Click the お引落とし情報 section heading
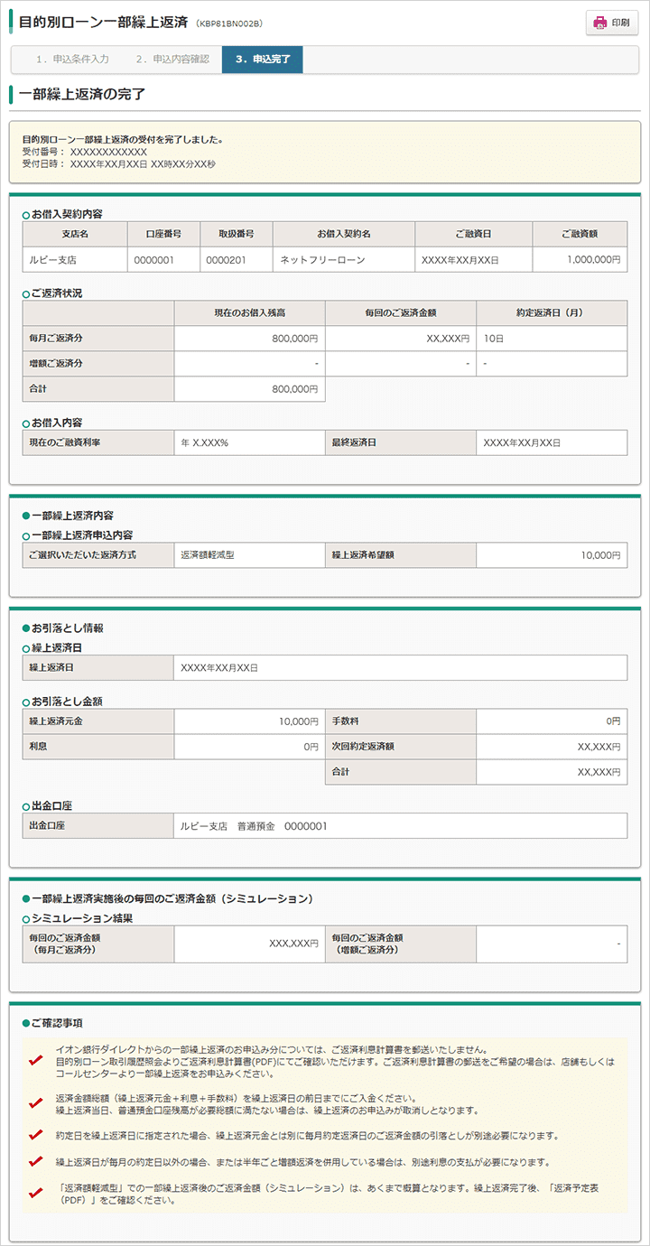The width and height of the screenshot is (650, 1246). [68, 628]
